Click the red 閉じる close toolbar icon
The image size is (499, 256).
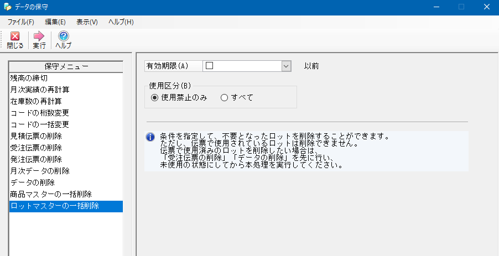[x=15, y=36]
